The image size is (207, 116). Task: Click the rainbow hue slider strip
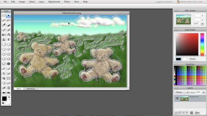pyautogui.click(x=202, y=44)
